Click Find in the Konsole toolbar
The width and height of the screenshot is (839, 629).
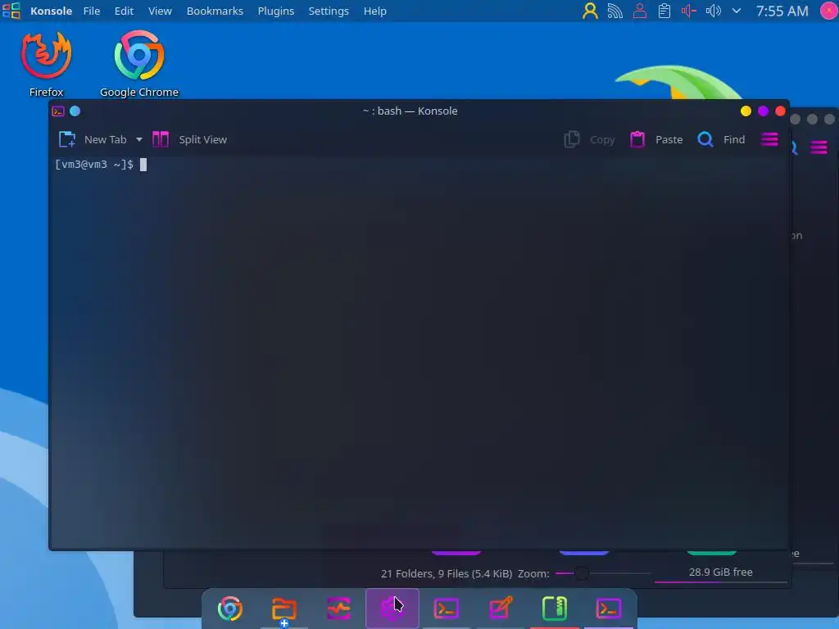[721, 139]
